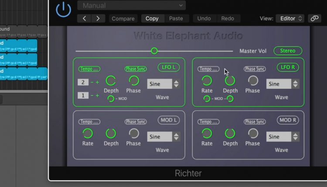This screenshot has width=327, height=187.
Task: Click the LFO L Depth knob
Action: [111, 81]
